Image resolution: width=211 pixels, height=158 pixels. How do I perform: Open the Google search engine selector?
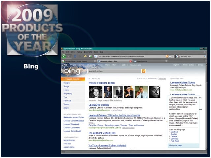pyautogui.click(x=178, y=56)
